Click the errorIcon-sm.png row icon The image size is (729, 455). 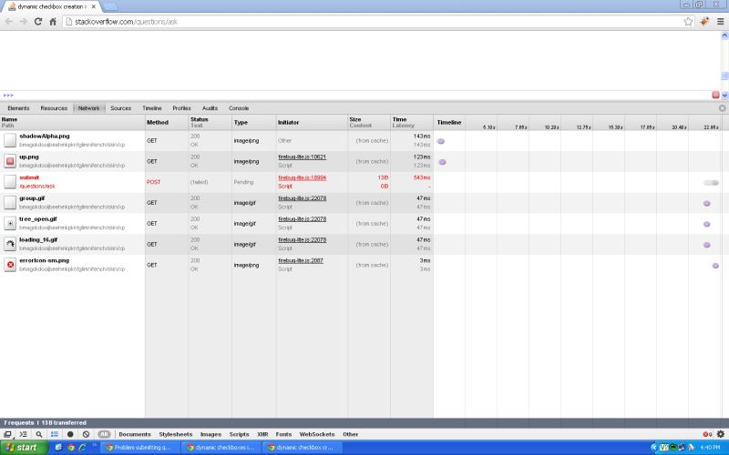[x=10, y=265]
